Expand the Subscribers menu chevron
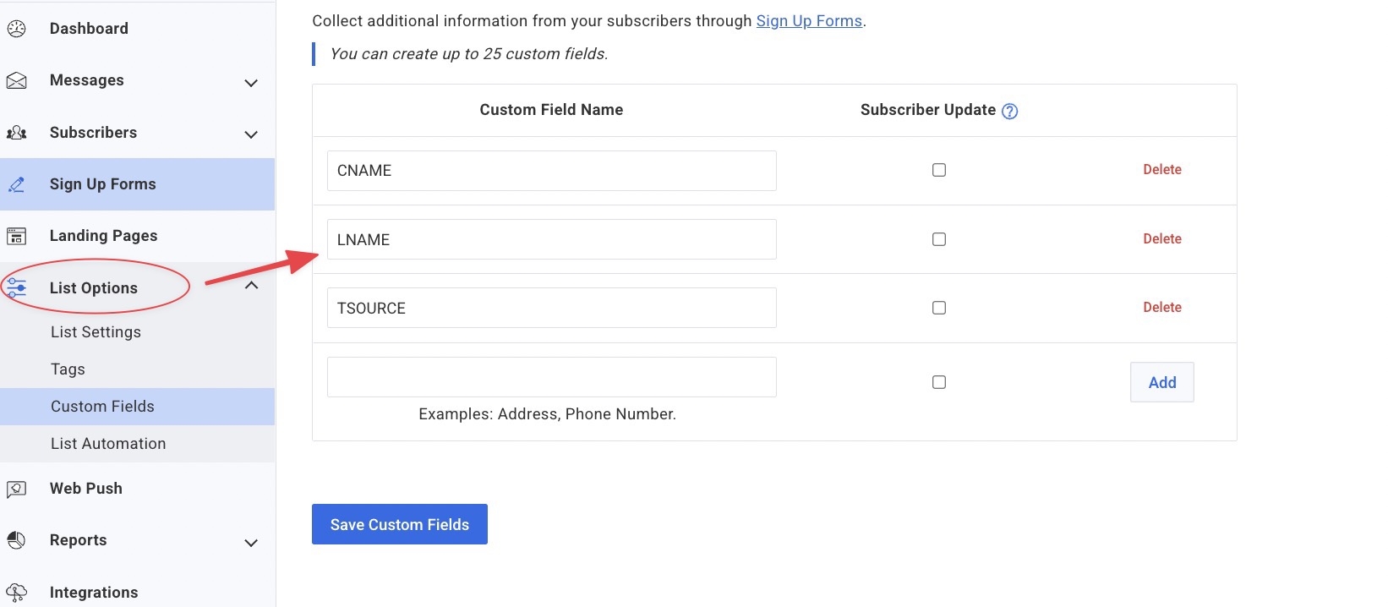The height and width of the screenshot is (607, 1388). click(251, 134)
